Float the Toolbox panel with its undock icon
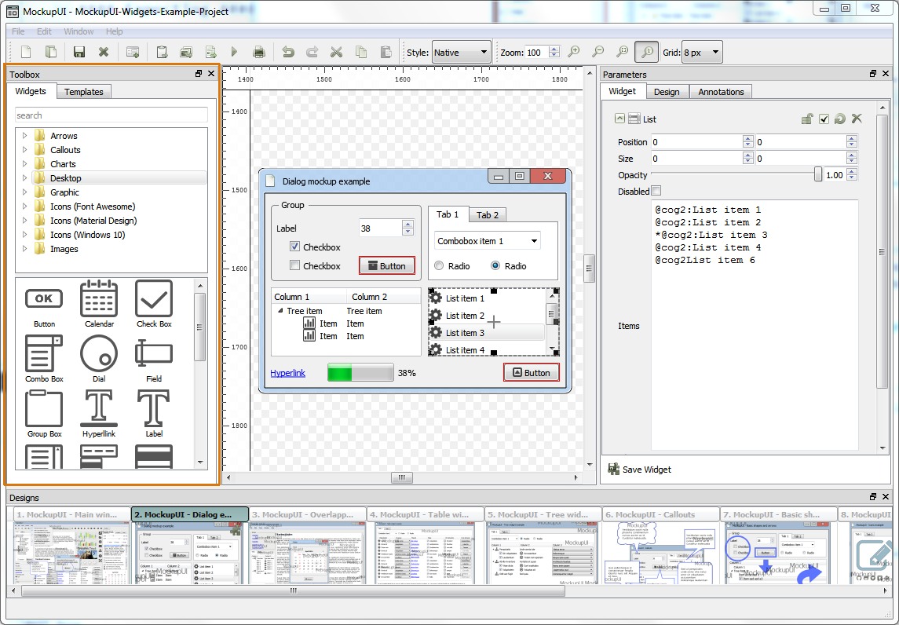The image size is (899, 625). pyautogui.click(x=199, y=73)
